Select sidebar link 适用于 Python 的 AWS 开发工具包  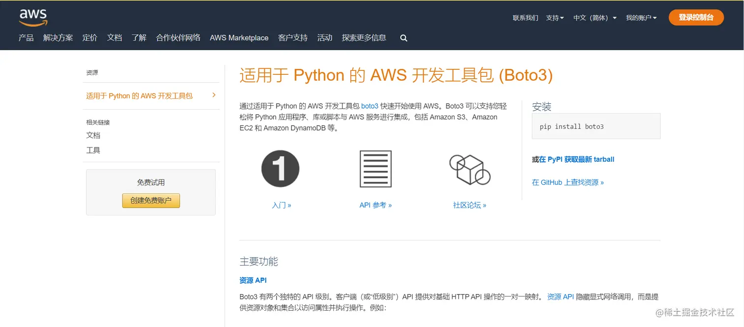pyautogui.click(x=139, y=96)
